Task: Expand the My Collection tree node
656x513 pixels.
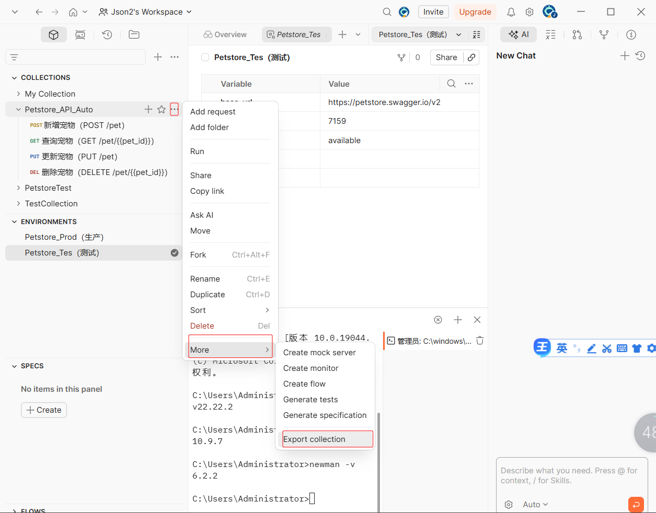Action: (19, 94)
